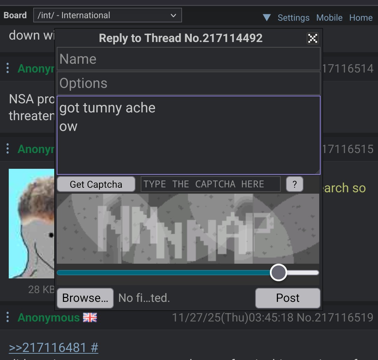The height and width of the screenshot is (360, 378).
Task: Focus the Options input field
Action: click(x=189, y=83)
